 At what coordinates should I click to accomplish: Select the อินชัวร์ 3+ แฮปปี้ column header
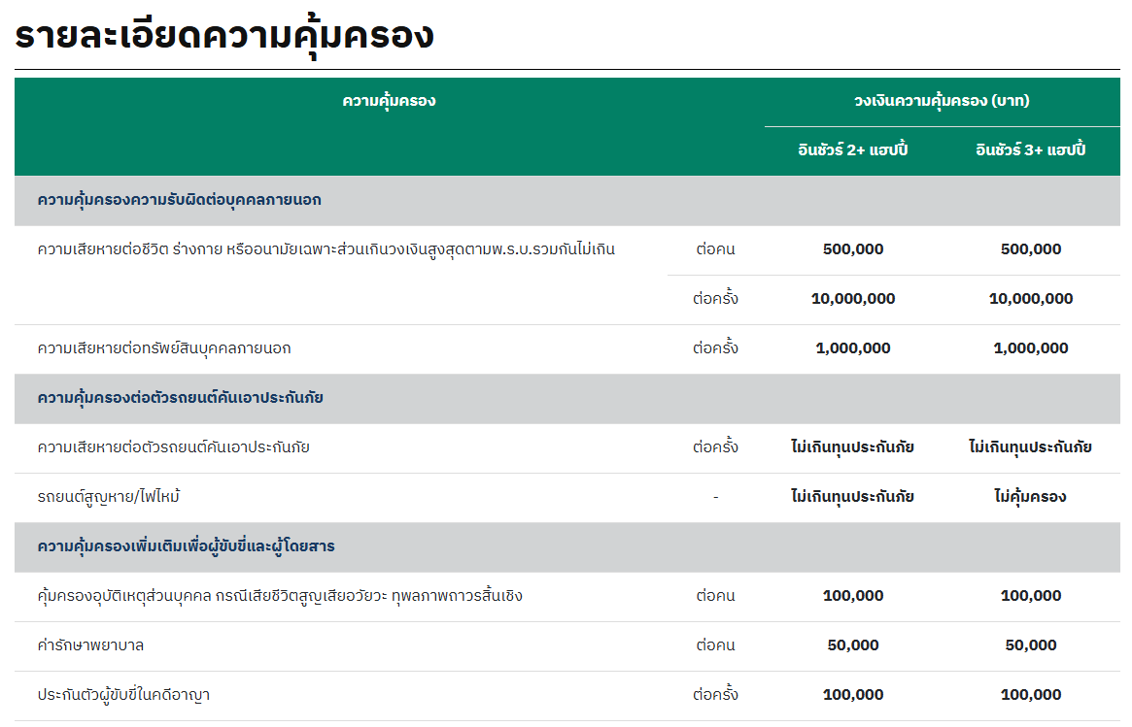click(1031, 150)
